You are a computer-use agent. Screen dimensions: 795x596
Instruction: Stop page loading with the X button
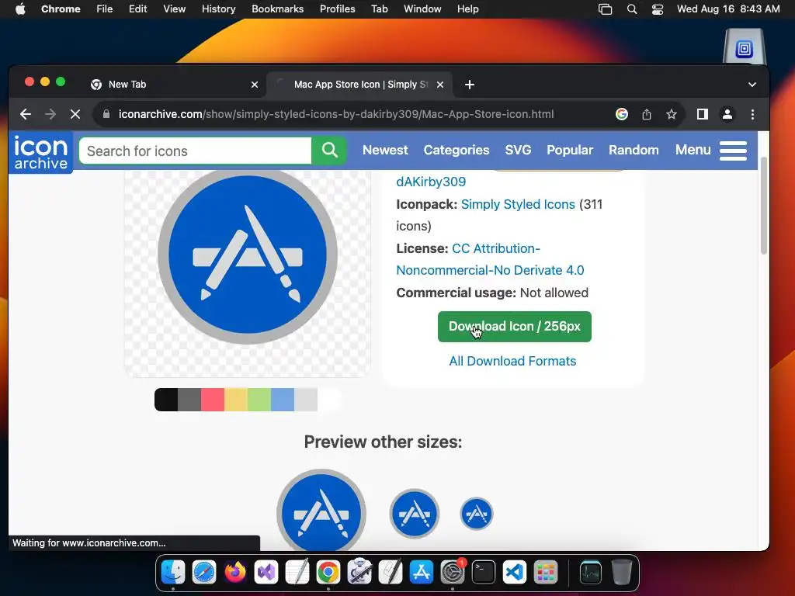(75, 115)
